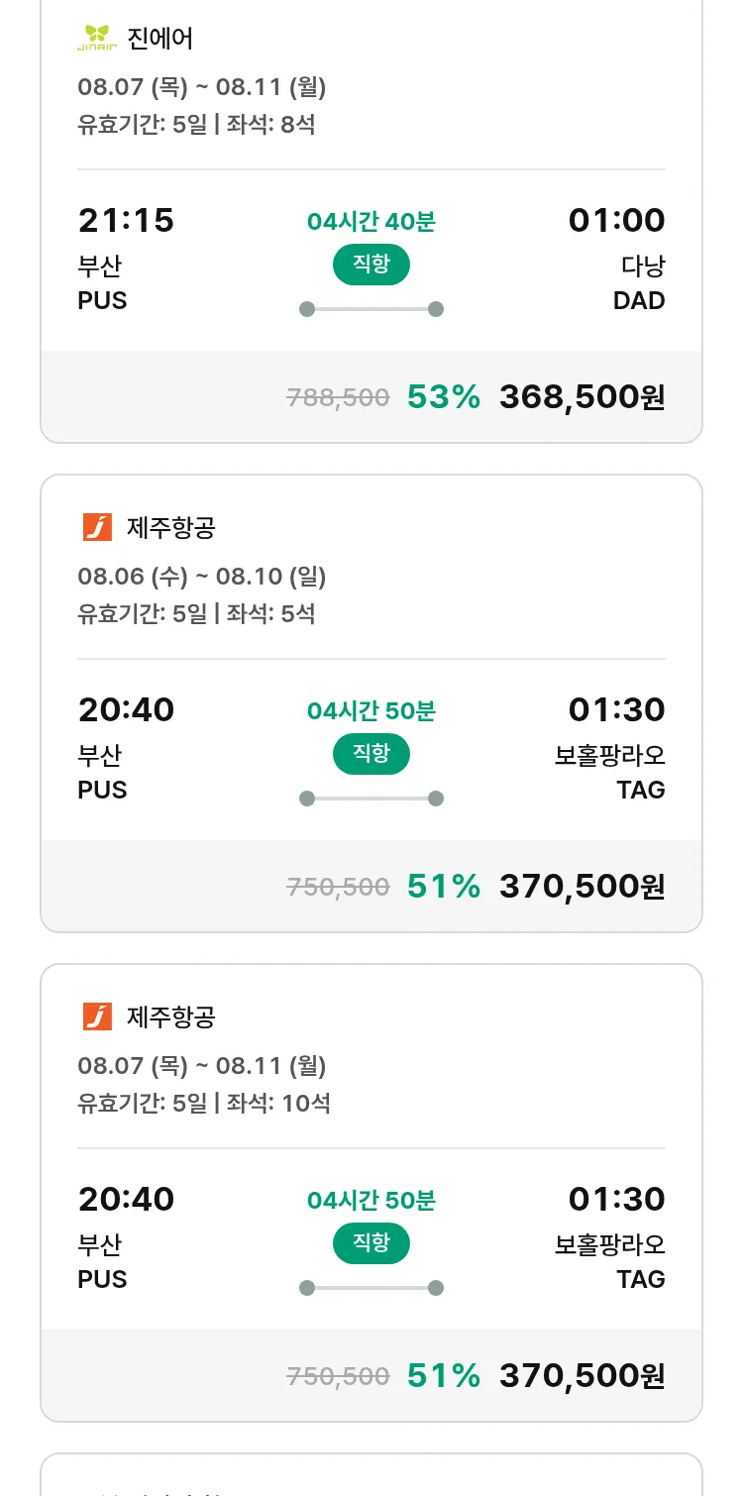This screenshot has height=1496, width=743.
Task: Click the Jin Air butterfly logo icon
Action: pos(97,39)
